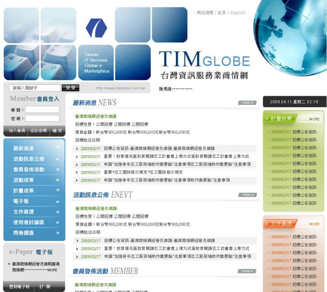The width and height of the screenshot is (327, 292).
Task: Click the more button in 最新消息 NEWS section
Action: tap(247, 103)
